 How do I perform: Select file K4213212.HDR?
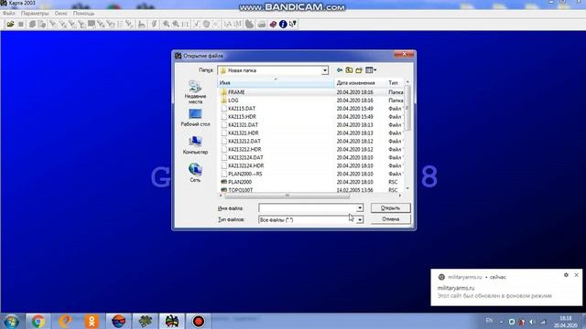244,150
